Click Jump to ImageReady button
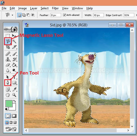The height and width of the screenshot is (136, 137). point(11,129)
